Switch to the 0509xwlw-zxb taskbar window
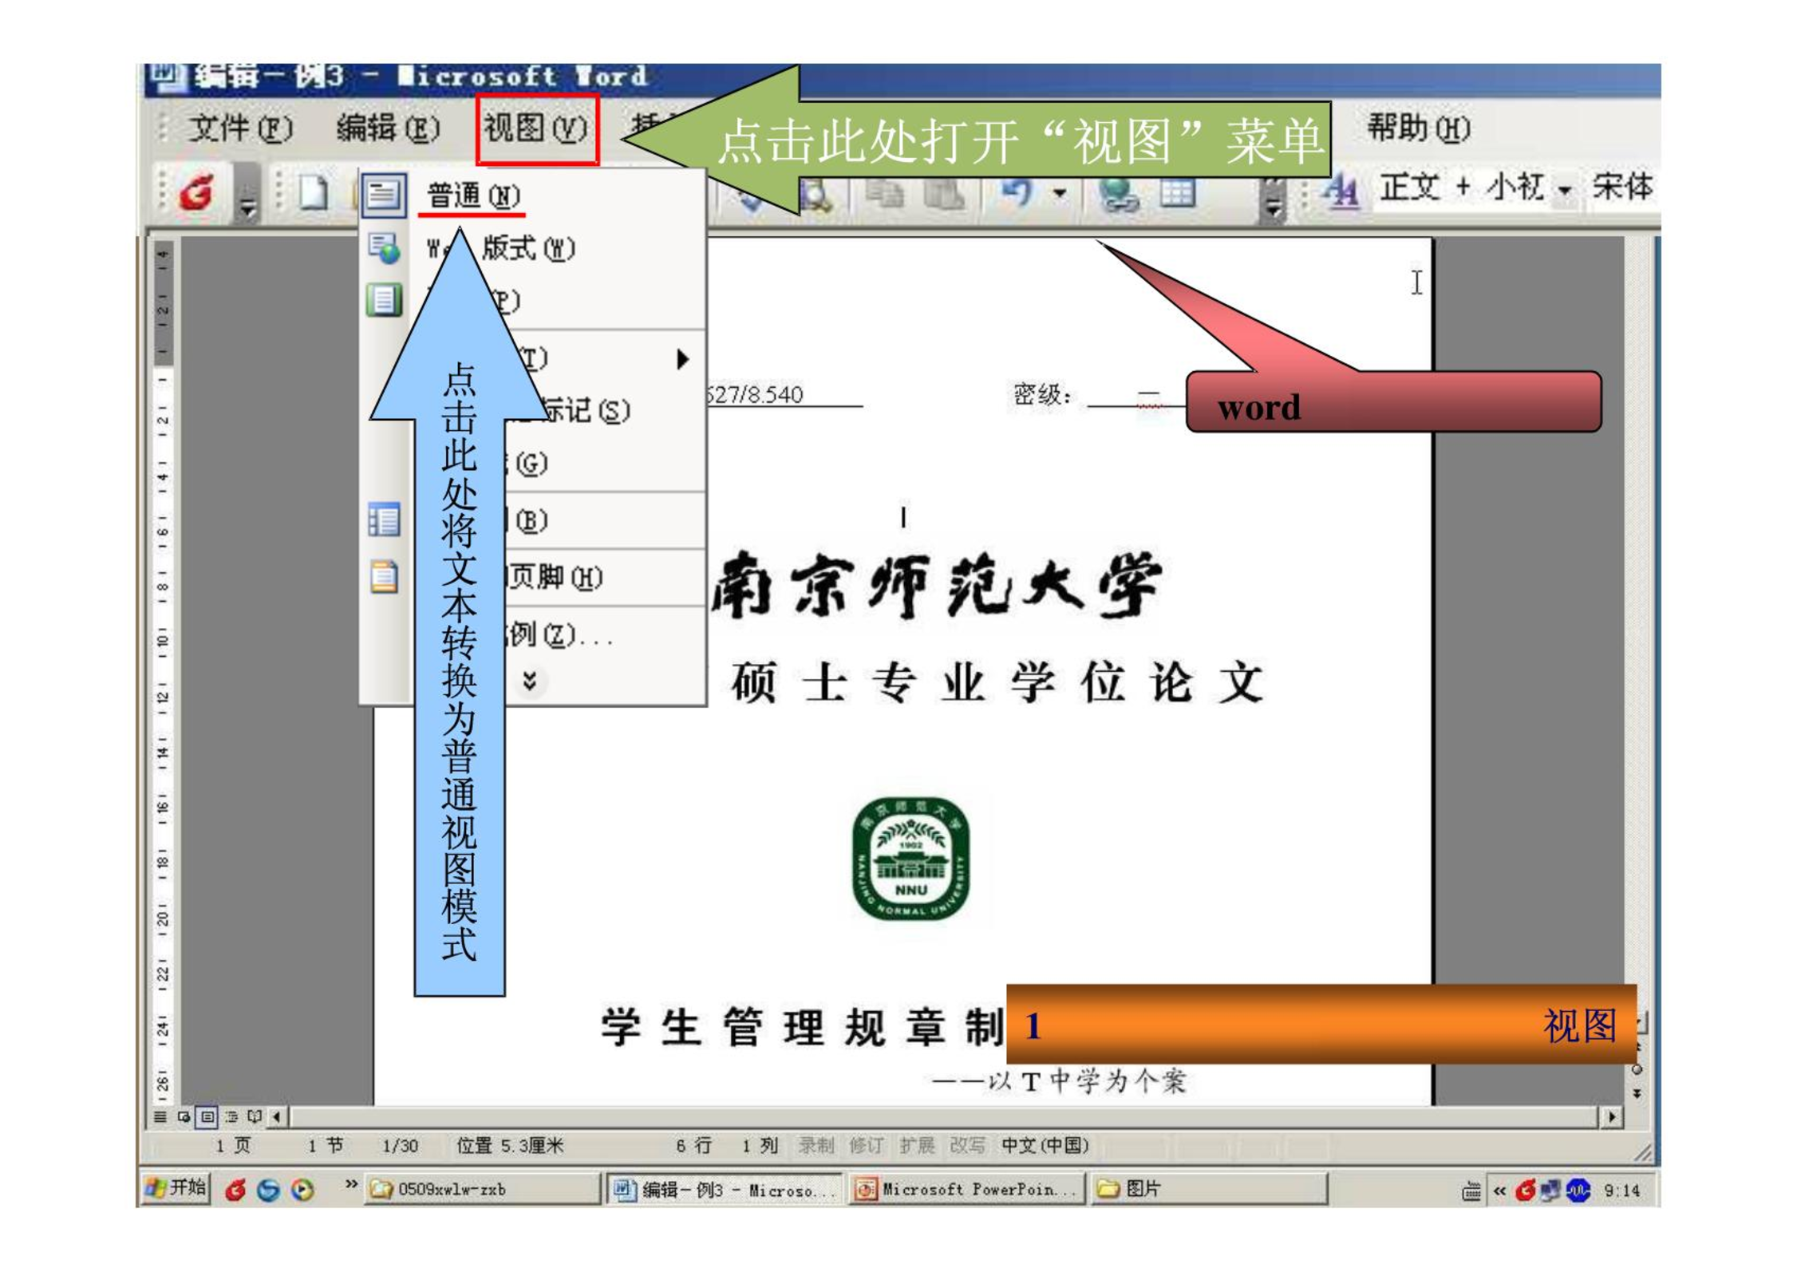 click(482, 1190)
